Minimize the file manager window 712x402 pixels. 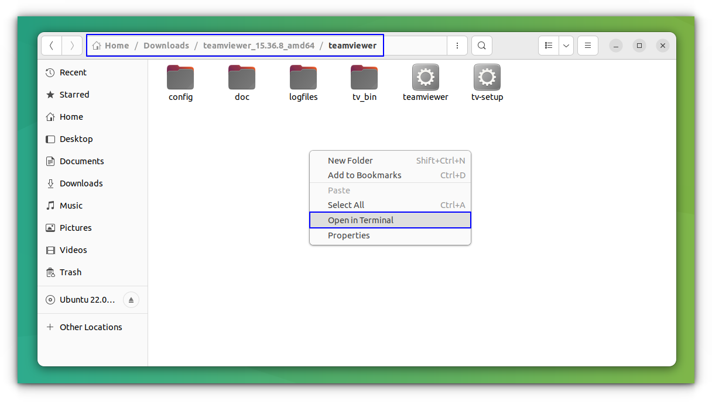click(616, 46)
